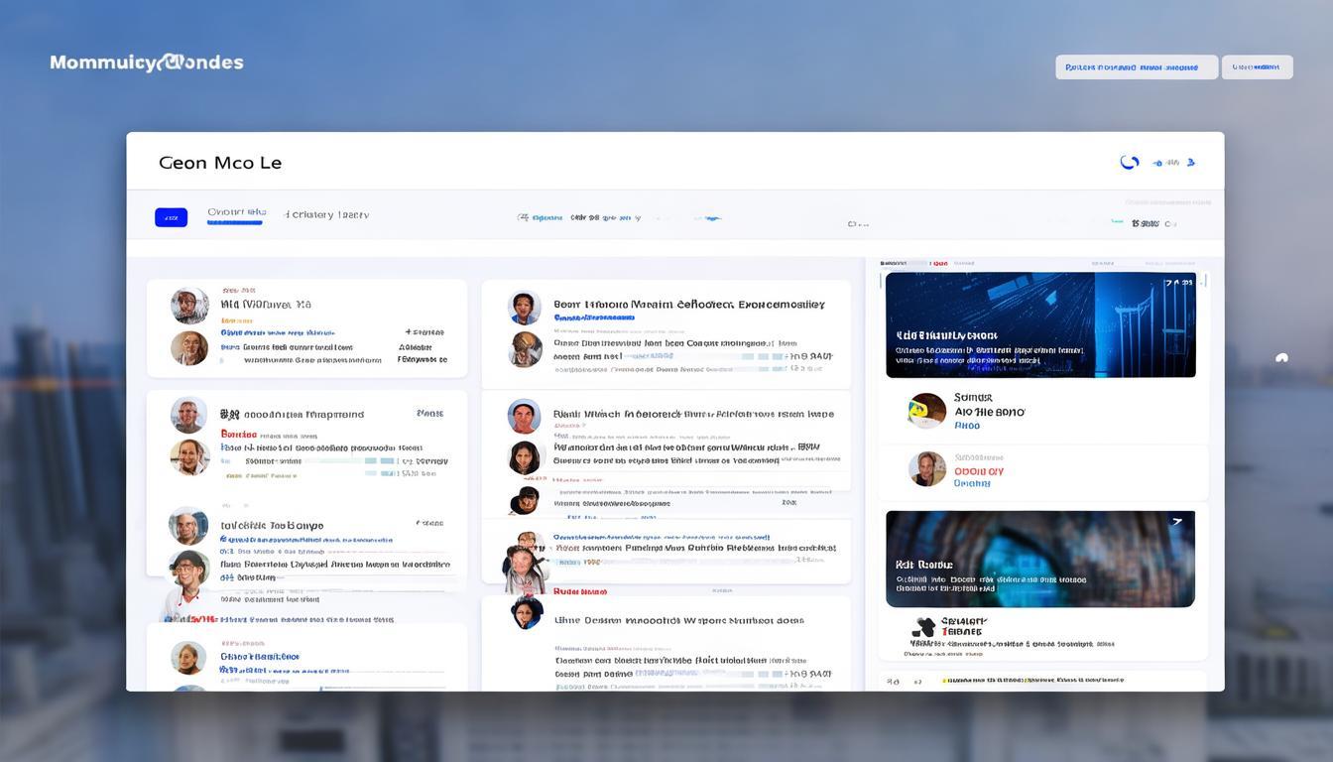Open the 'Geon Mco Le' page title
This screenshot has height=762, width=1333.
click(x=220, y=163)
